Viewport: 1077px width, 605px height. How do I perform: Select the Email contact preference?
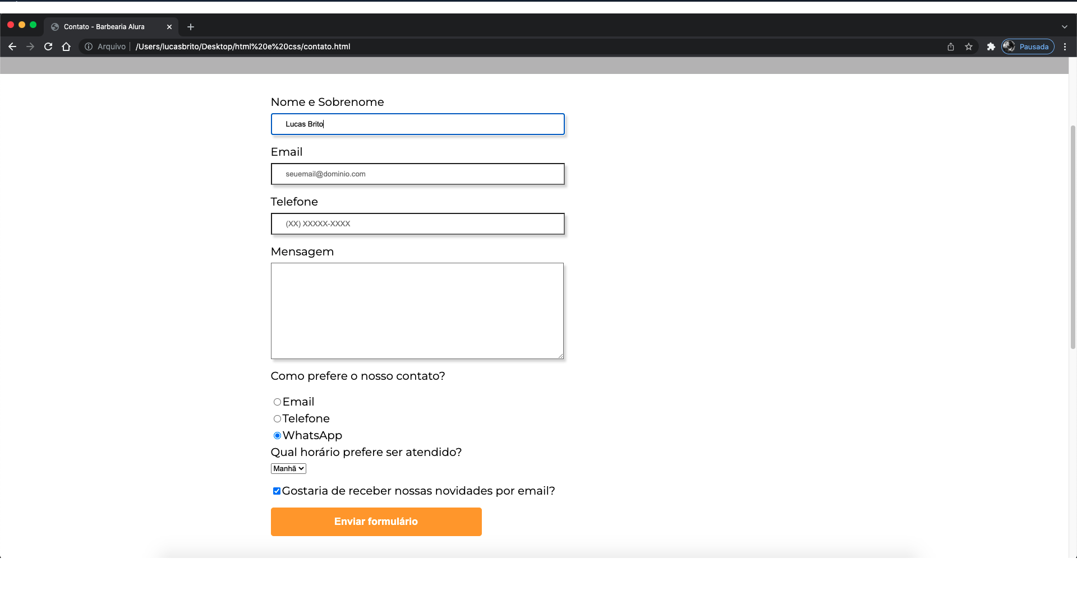[277, 402]
